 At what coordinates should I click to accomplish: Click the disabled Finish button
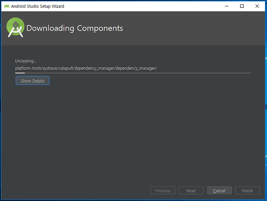[248, 191]
